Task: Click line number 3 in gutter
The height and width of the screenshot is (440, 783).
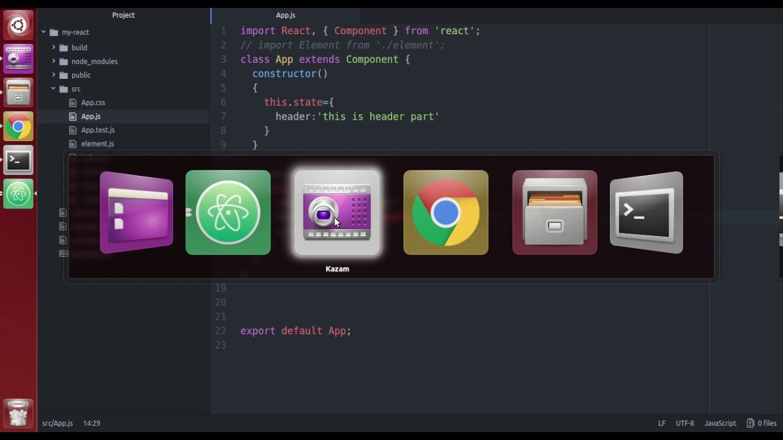Action: pos(223,59)
